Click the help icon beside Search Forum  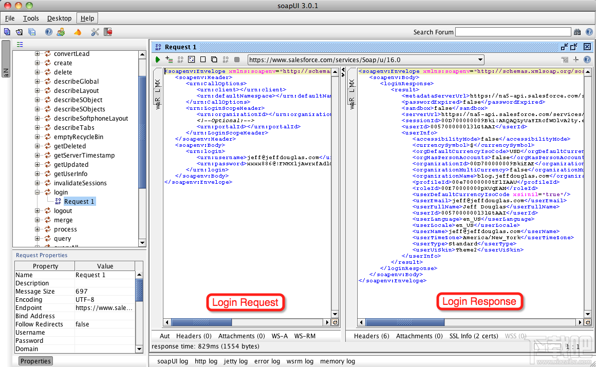pyautogui.click(x=589, y=32)
